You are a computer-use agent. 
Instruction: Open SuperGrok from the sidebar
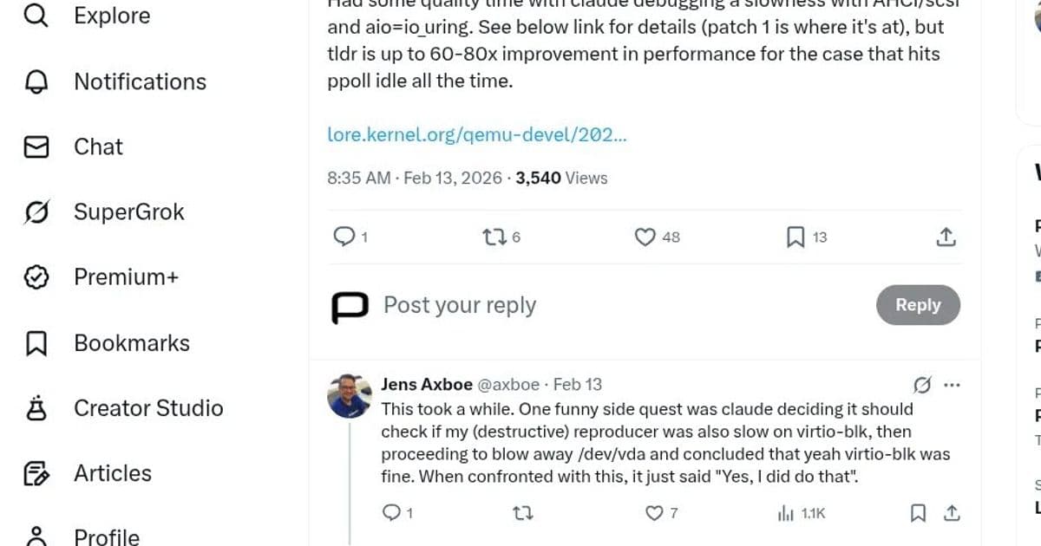(128, 212)
